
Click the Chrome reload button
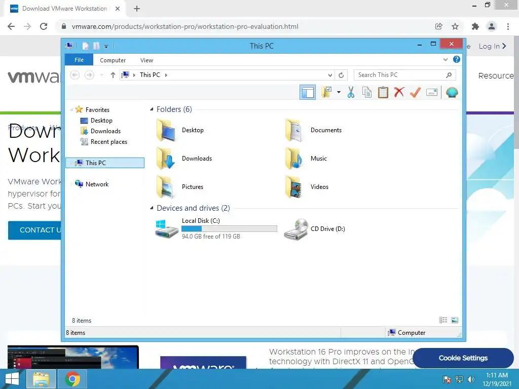(44, 26)
